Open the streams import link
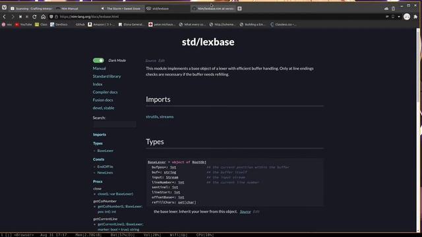The image size is (422, 237). tap(167, 117)
